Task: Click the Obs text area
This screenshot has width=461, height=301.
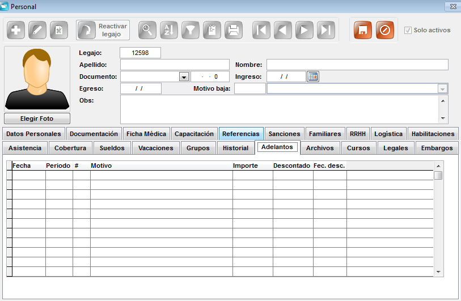Action: click(x=280, y=109)
